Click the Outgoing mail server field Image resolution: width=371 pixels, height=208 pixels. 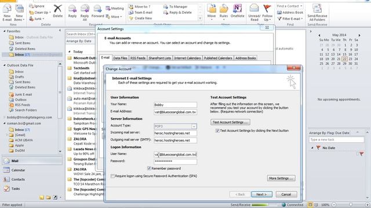[x=175, y=140]
